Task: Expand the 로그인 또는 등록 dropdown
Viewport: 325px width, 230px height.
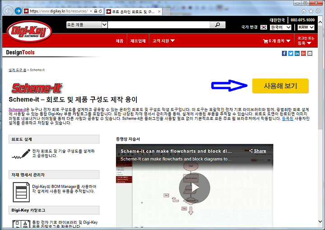Action: [306, 41]
